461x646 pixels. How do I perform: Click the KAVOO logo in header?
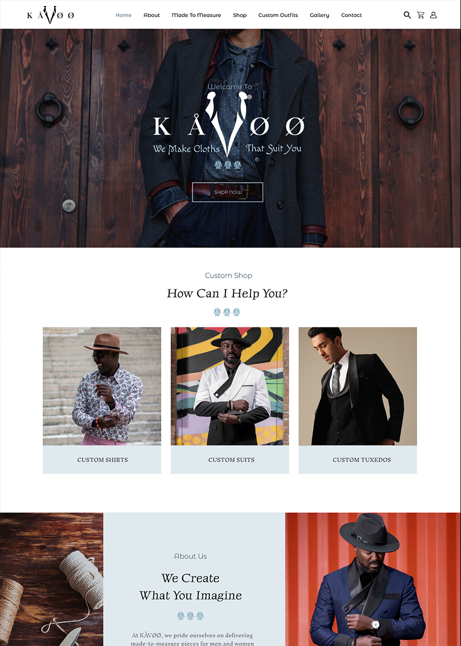(x=50, y=15)
